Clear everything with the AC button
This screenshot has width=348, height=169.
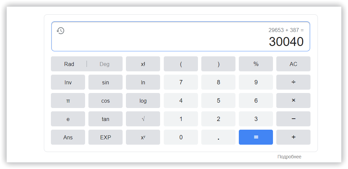[x=293, y=64]
